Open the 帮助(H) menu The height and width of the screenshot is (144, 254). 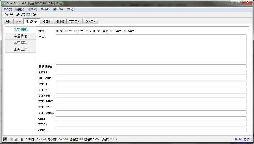pyautogui.click(x=71, y=9)
